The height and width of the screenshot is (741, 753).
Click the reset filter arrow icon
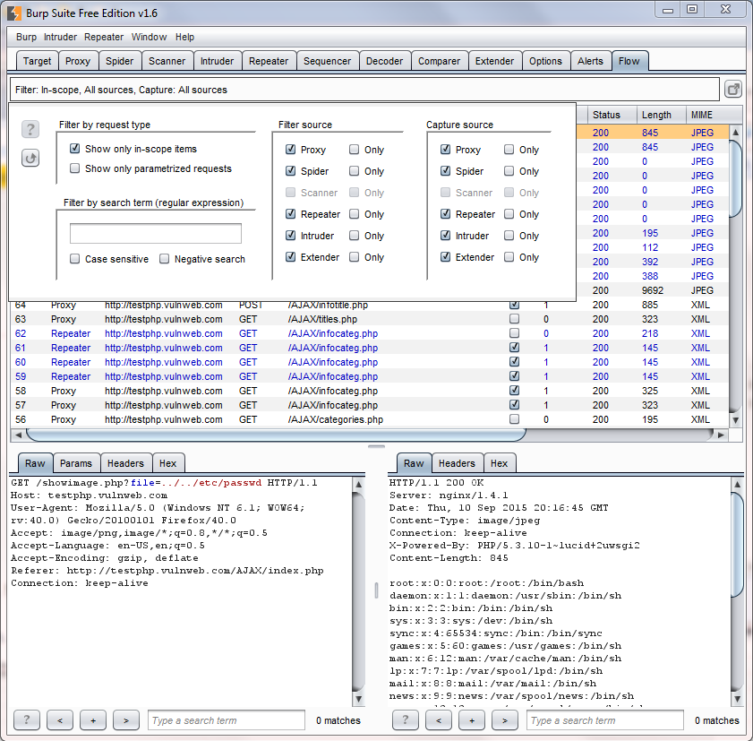point(30,158)
